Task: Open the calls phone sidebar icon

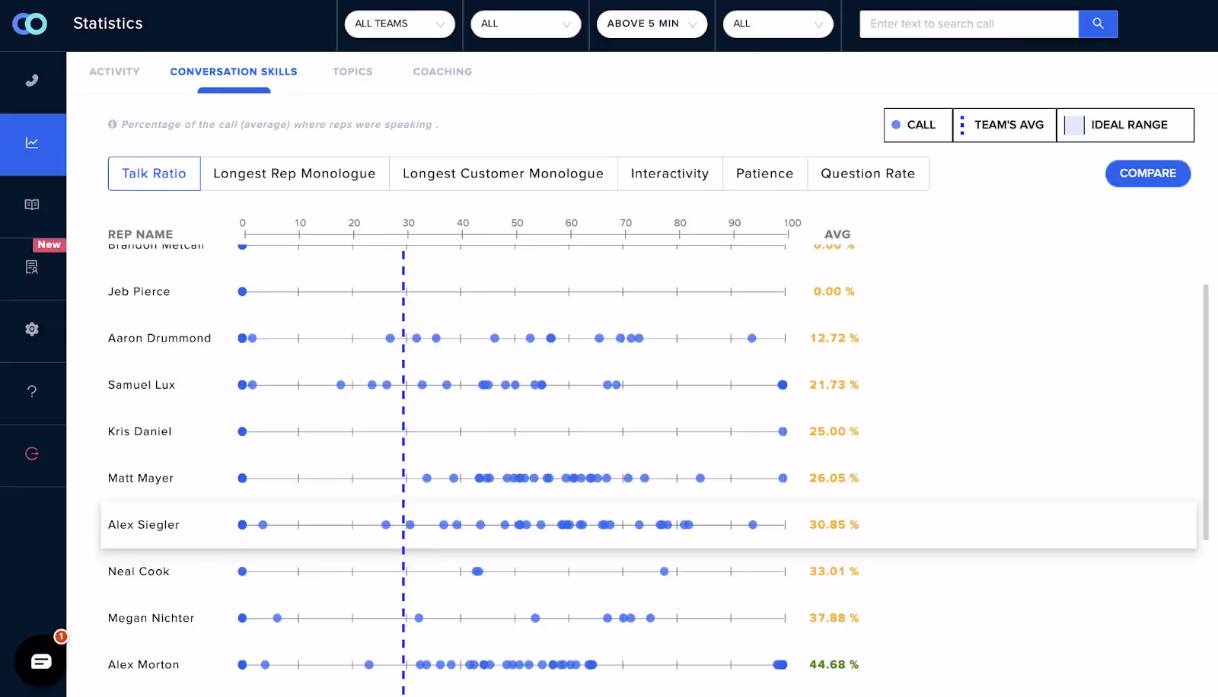Action: [32, 81]
